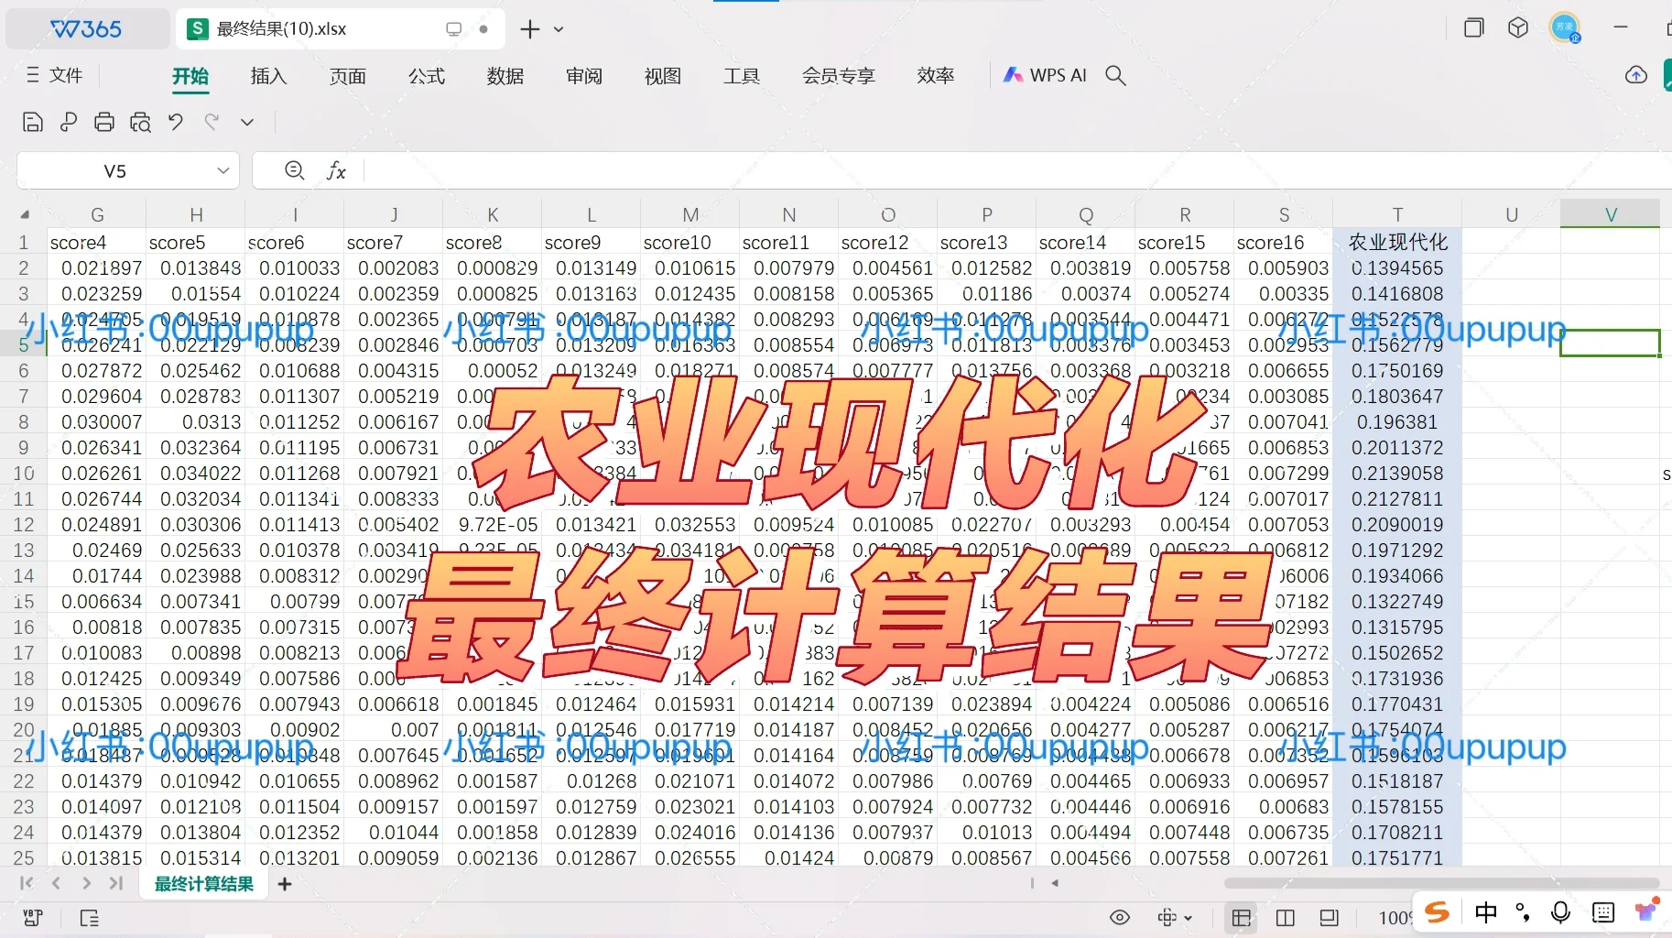
Task: Click the fx insert function icon
Action: pyautogui.click(x=337, y=170)
